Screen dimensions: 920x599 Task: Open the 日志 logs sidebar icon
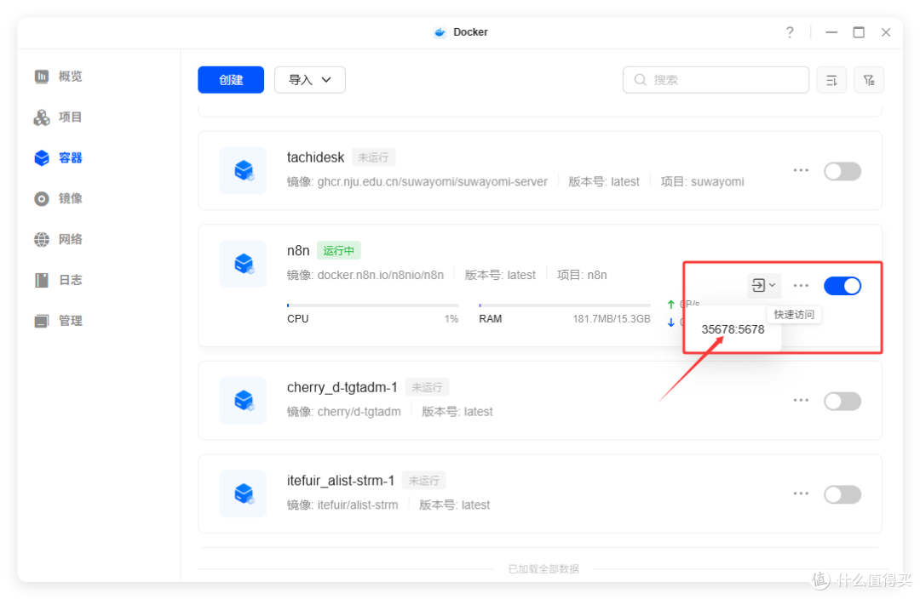pos(42,280)
